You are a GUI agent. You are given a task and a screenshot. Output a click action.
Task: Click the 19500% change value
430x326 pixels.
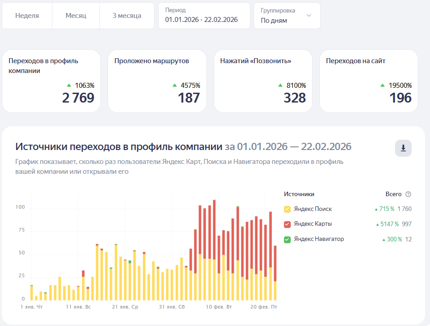(400, 86)
